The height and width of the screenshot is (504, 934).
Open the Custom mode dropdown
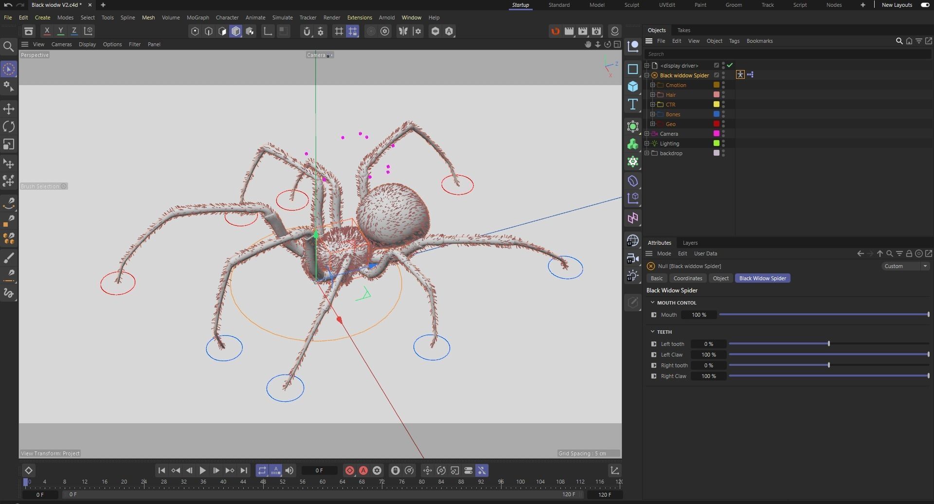pos(905,266)
